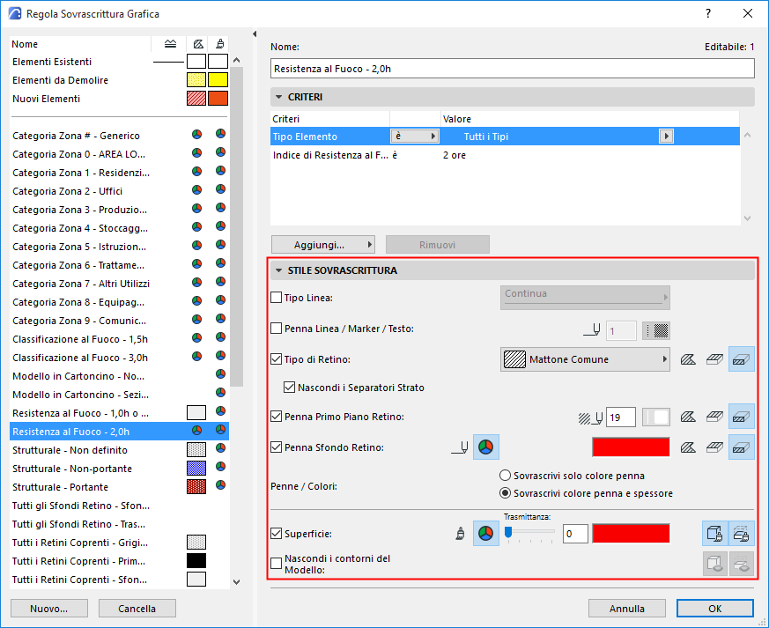The height and width of the screenshot is (628, 769).
Task: Toggle the first surface override icon on the Superficie row
Action: click(x=714, y=534)
